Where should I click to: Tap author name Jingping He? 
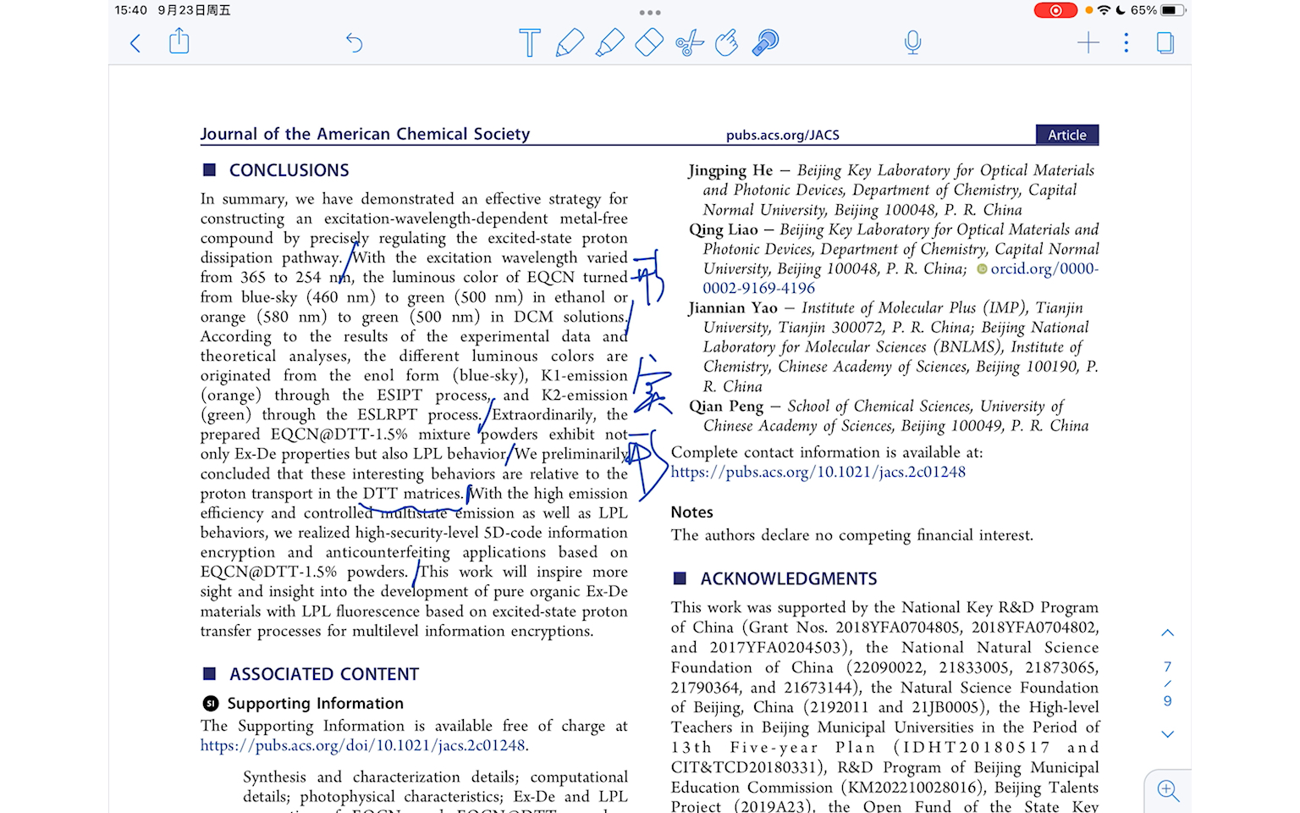tap(730, 171)
